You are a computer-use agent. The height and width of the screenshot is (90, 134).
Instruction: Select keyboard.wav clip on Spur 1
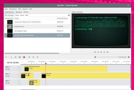(x=34, y=82)
